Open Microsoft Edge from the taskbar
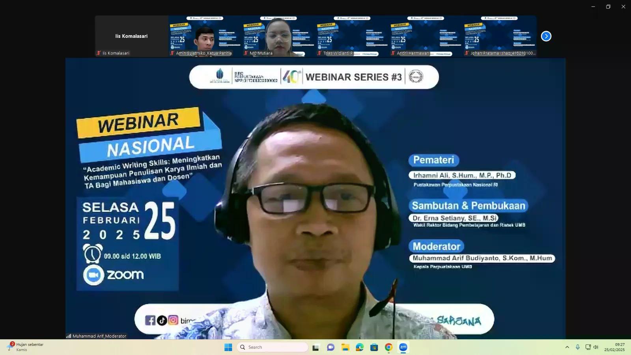The image size is (631, 355). point(359,347)
